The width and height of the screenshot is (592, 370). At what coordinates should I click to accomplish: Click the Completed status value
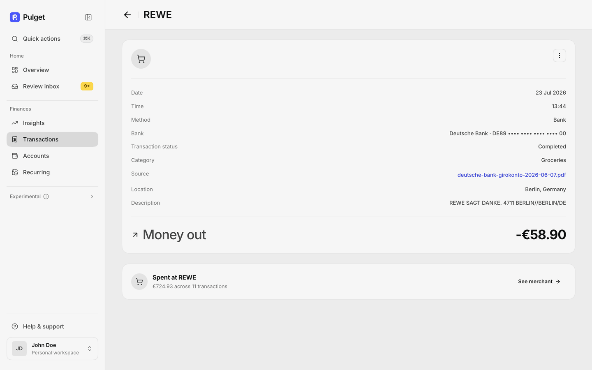[552, 147]
